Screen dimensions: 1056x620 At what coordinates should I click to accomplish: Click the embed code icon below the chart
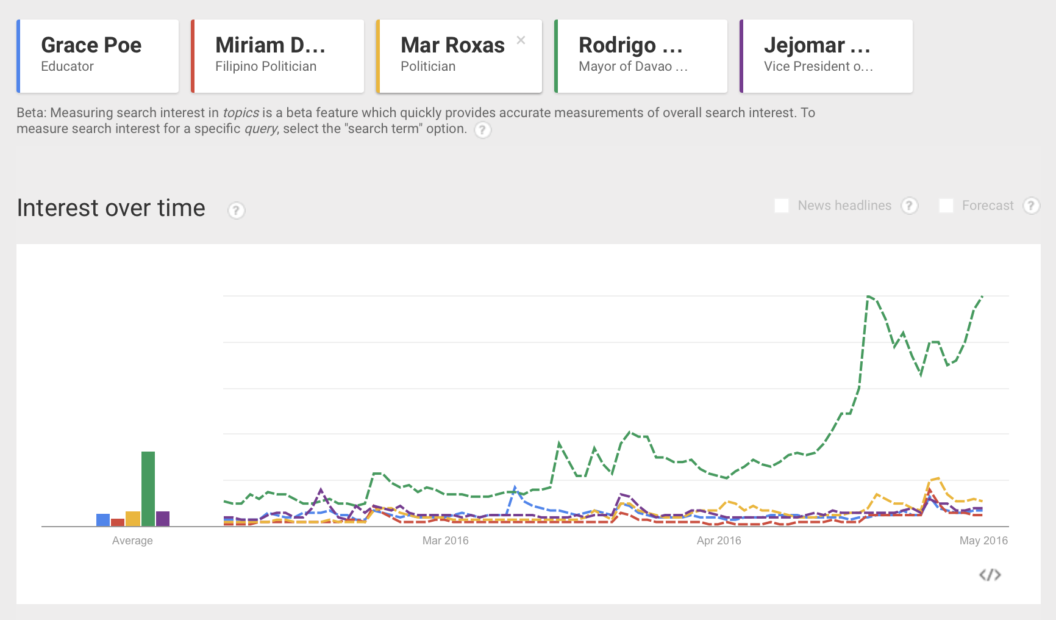pos(991,574)
